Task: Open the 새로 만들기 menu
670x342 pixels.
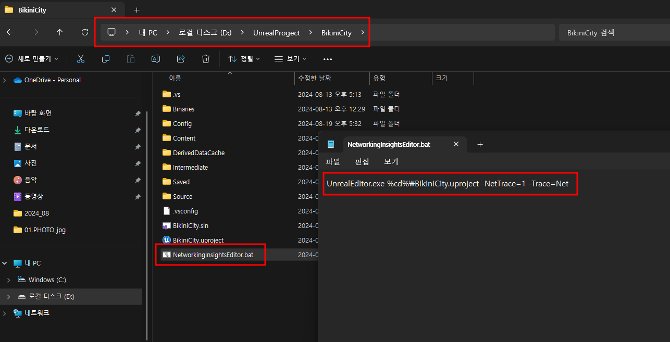Action: [32, 59]
